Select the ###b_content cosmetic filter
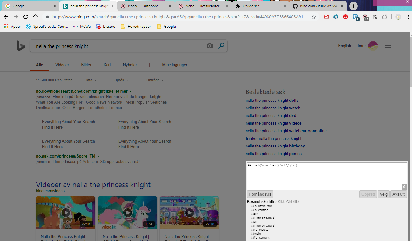Image resolution: width=412 pixels, height=241 pixels. pos(260,238)
